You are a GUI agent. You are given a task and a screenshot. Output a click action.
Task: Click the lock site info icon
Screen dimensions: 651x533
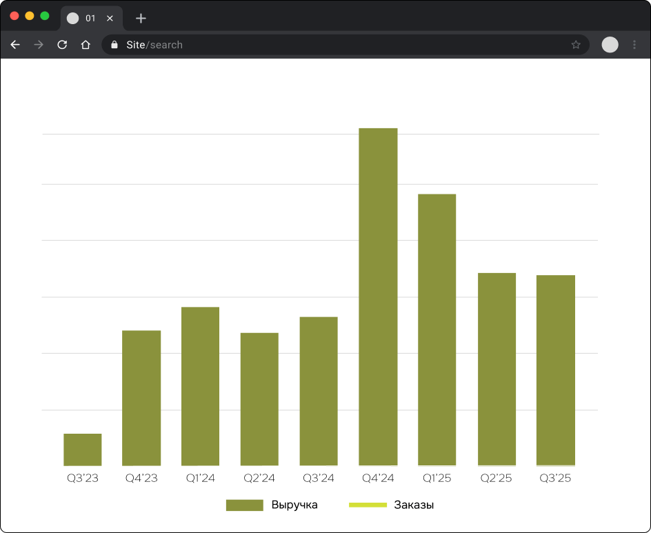pyautogui.click(x=114, y=45)
